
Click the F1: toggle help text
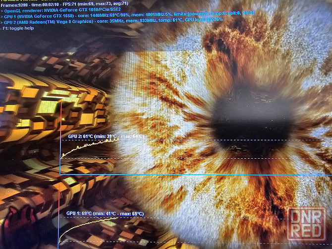(17, 28)
